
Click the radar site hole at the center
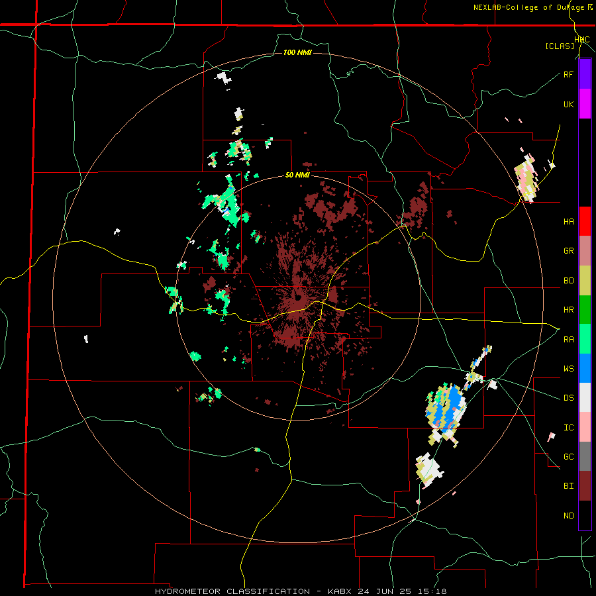(299, 297)
